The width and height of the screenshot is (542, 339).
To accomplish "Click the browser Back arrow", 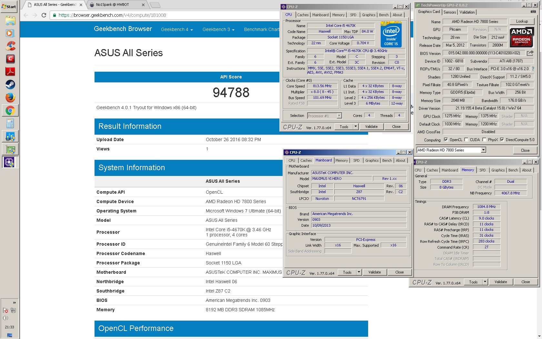I will coord(26,15).
